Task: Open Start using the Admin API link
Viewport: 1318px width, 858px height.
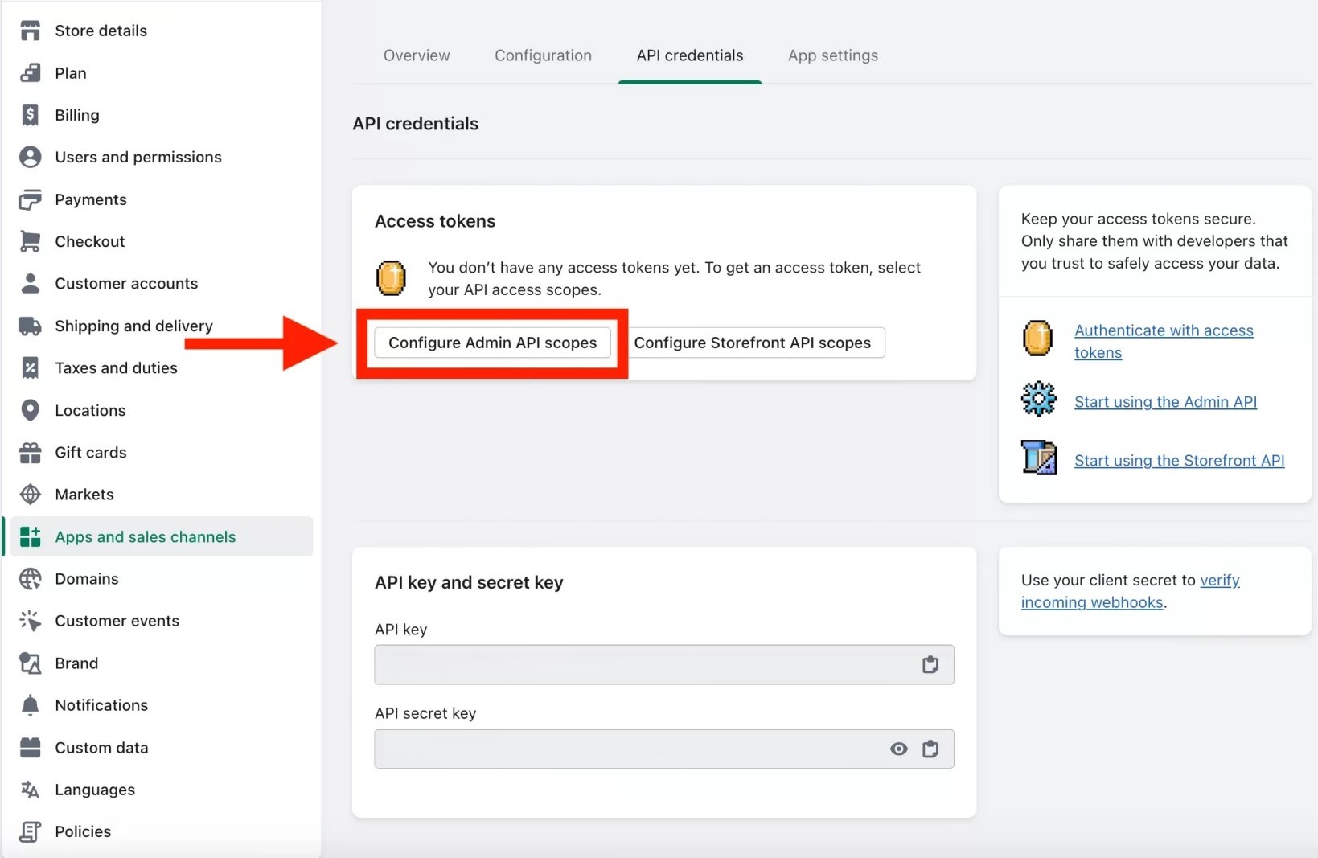Action: pos(1165,402)
